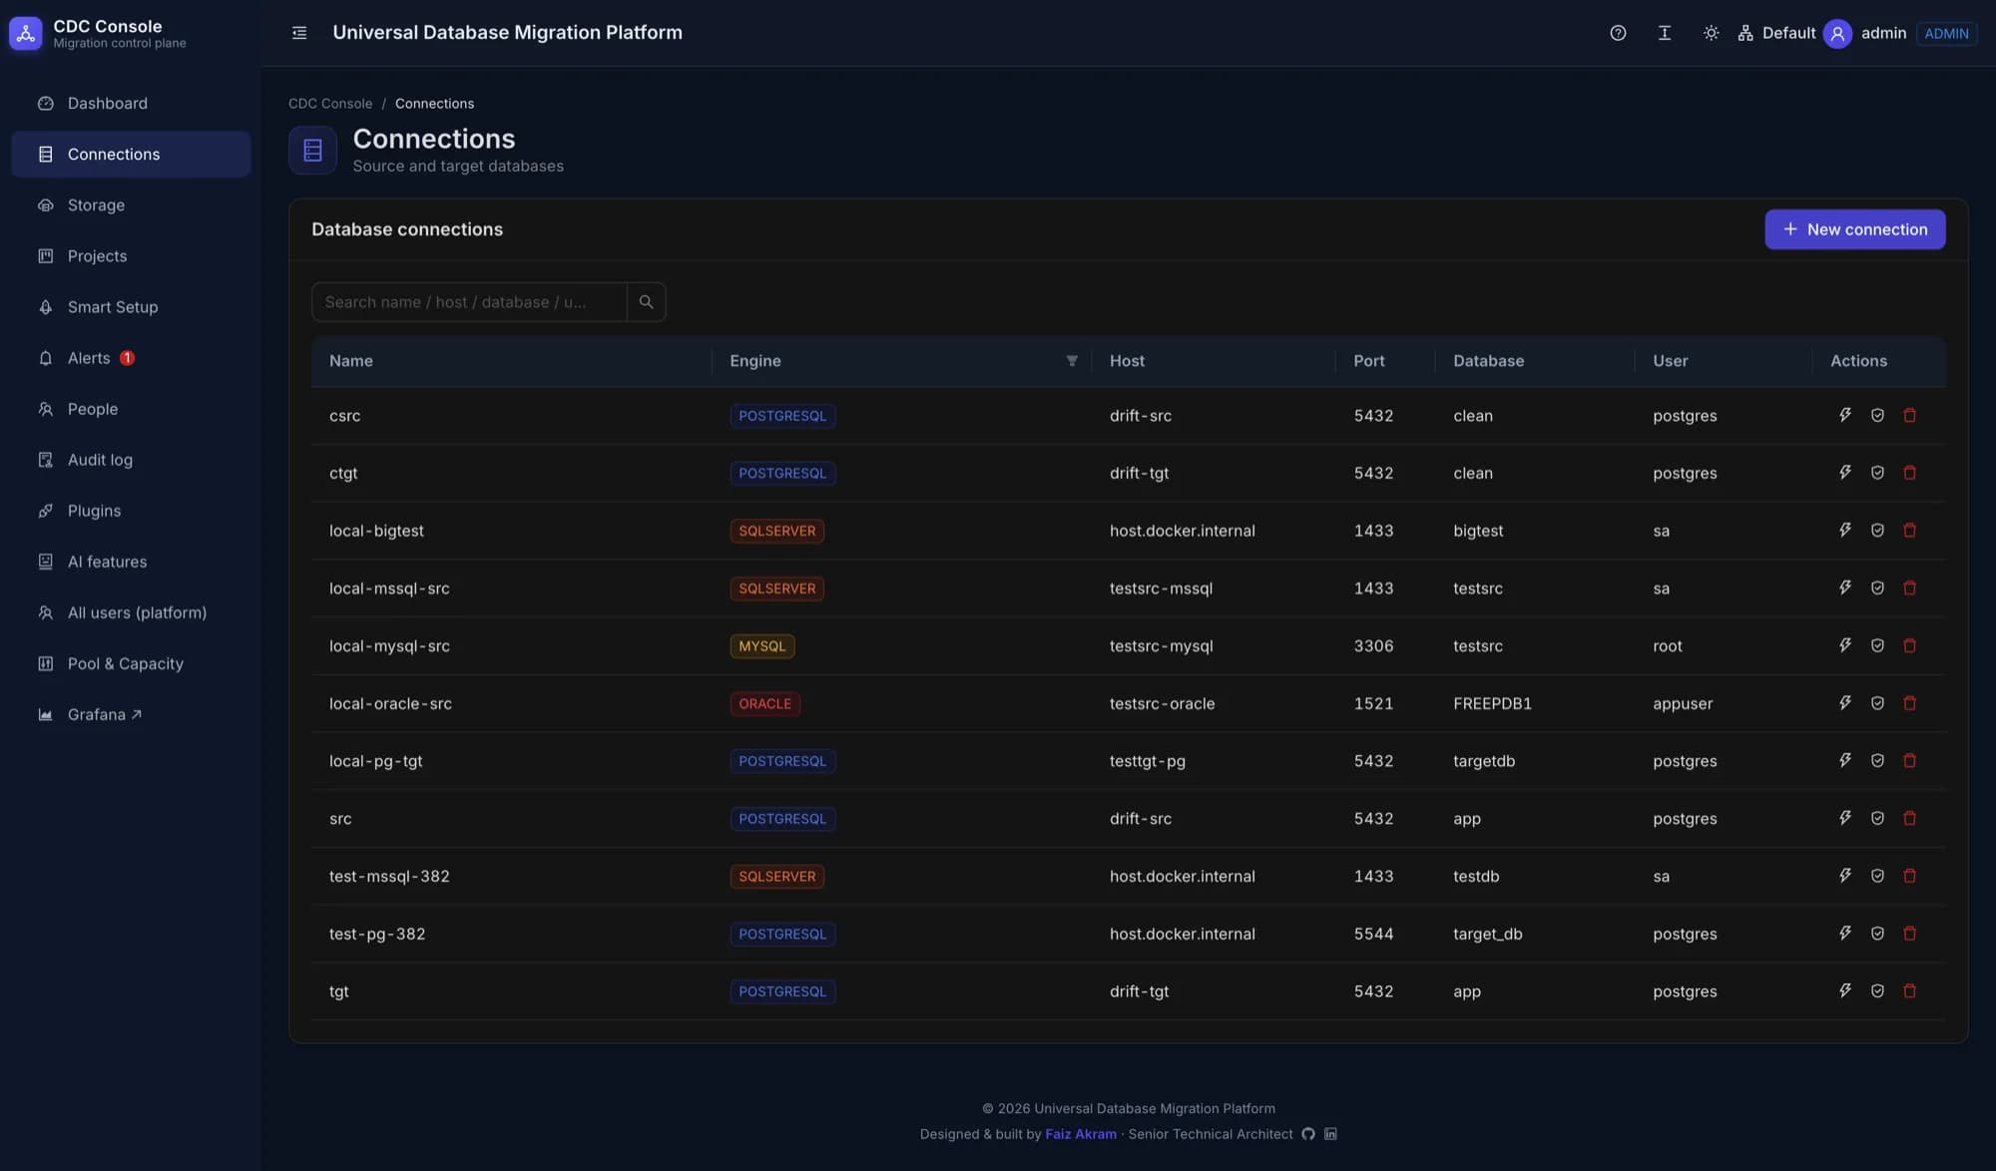Open Smart Setup in the sidebar
The image size is (1996, 1171).
pyautogui.click(x=131, y=307)
